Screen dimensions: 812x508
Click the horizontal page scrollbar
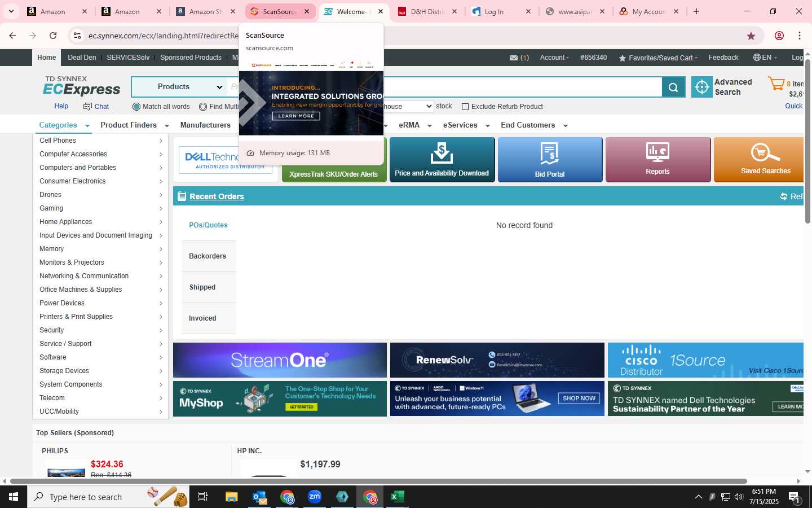tap(378, 481)
